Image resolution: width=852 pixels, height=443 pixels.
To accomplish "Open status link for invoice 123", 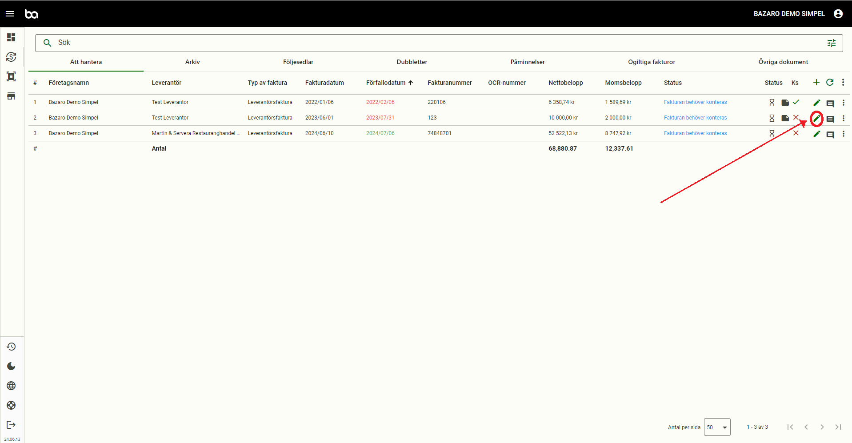I will pyautogui.click(x=696, y=118).
